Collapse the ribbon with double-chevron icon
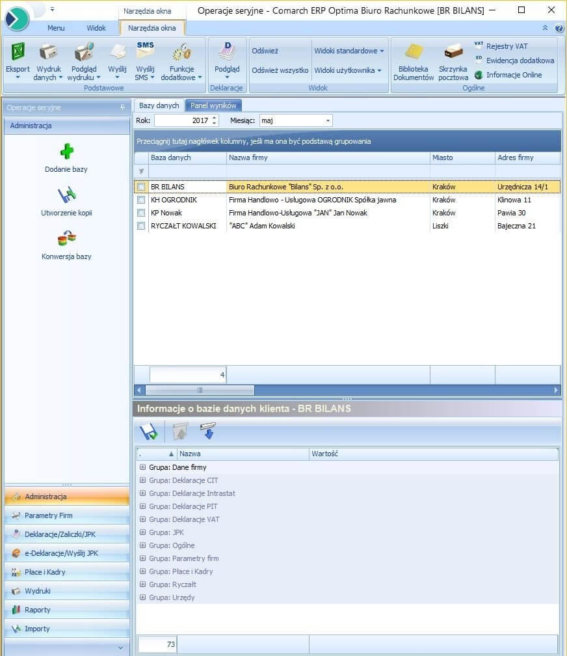567x656 pixels. 546,28
